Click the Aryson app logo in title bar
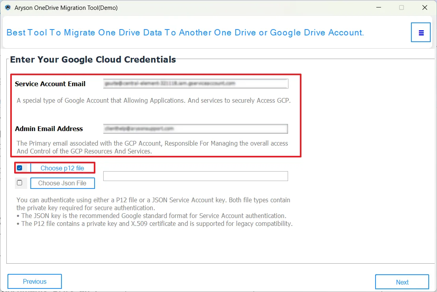The image size is (437, 292). coord(8,7)
